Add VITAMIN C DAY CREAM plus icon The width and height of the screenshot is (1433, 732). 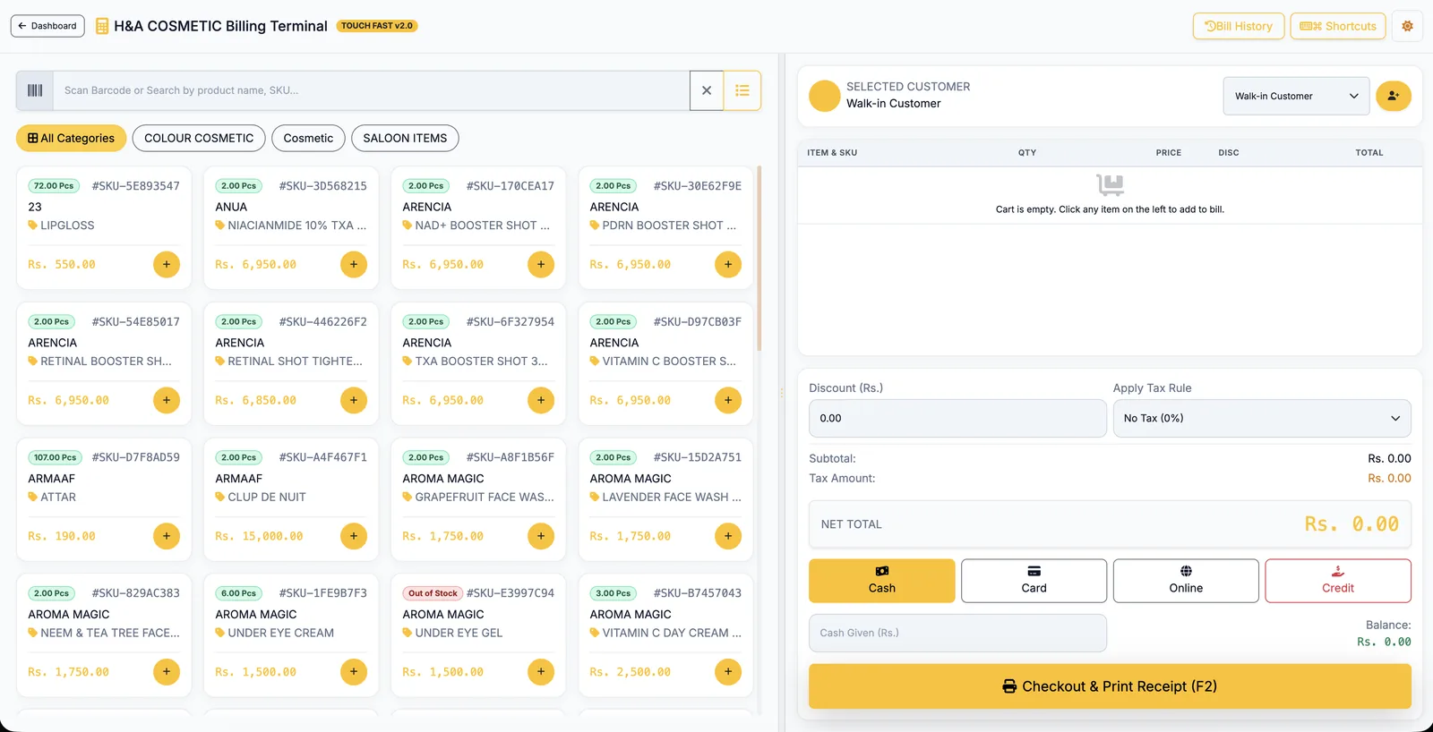click(x=728, y=672)
